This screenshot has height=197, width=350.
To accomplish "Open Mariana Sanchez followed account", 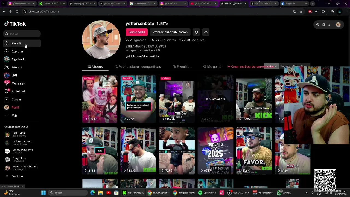I will pos(22,168).
